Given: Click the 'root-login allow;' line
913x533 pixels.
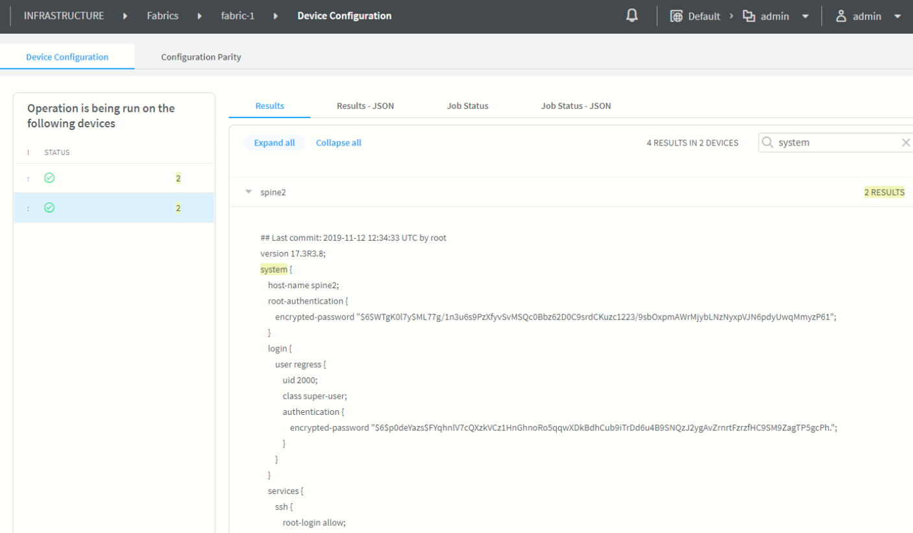Looking at the screenshot, I should click(314, 522).
